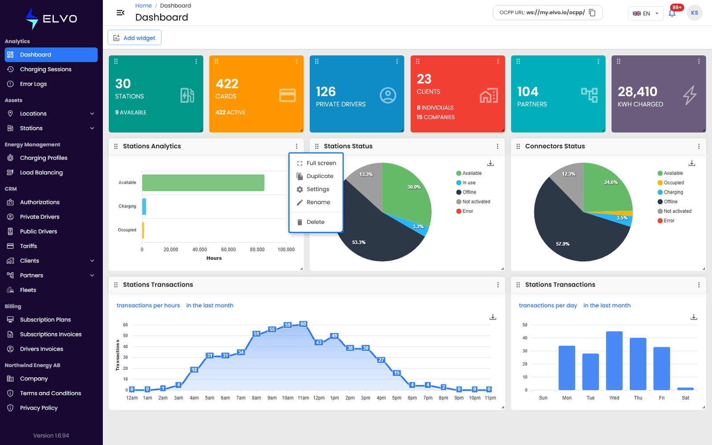Viewport: 712px width, 445px height.
Task: Choose Delete in the widget context menu
Action: pos(316,222)
